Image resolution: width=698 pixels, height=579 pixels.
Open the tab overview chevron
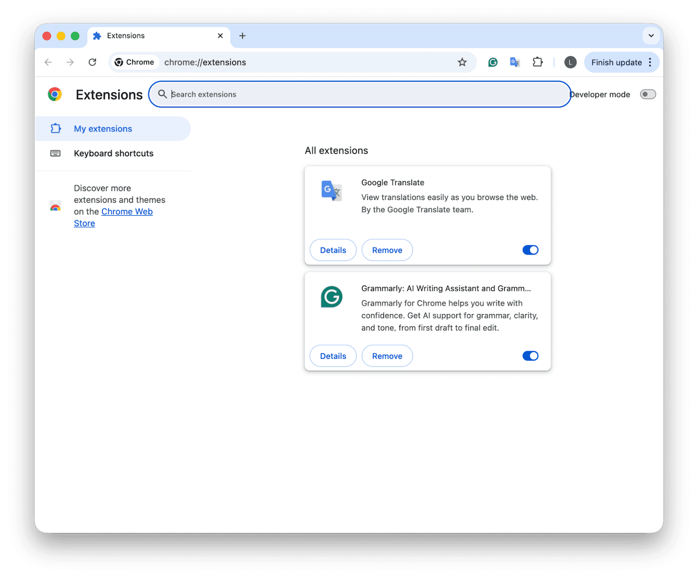point(651,36)
